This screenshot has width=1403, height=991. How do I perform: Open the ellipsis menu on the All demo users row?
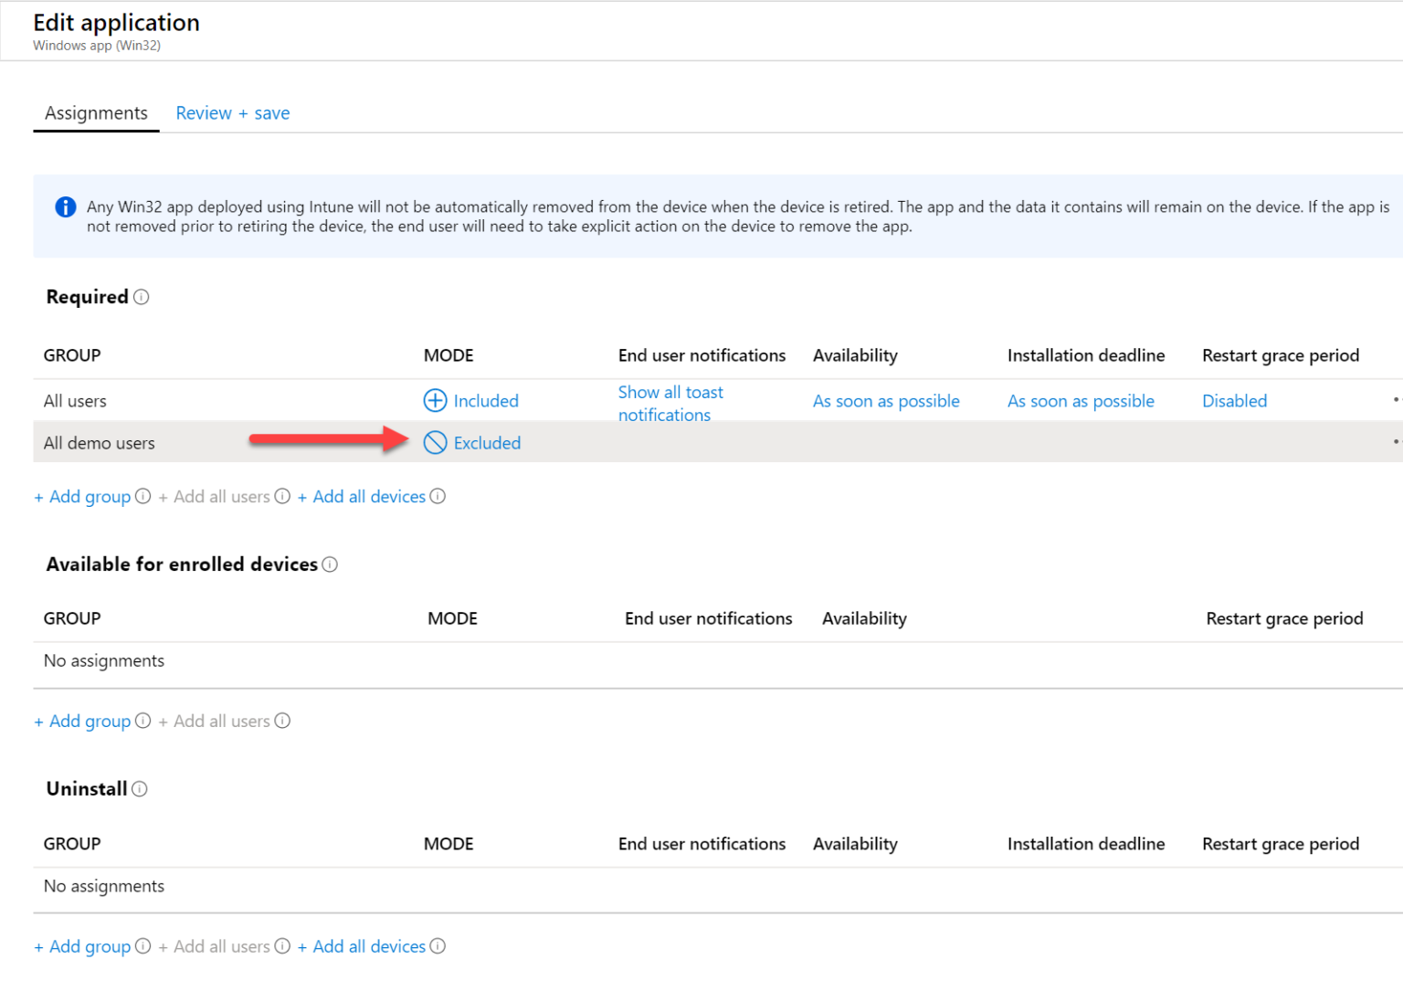[x=1395, y=442]
